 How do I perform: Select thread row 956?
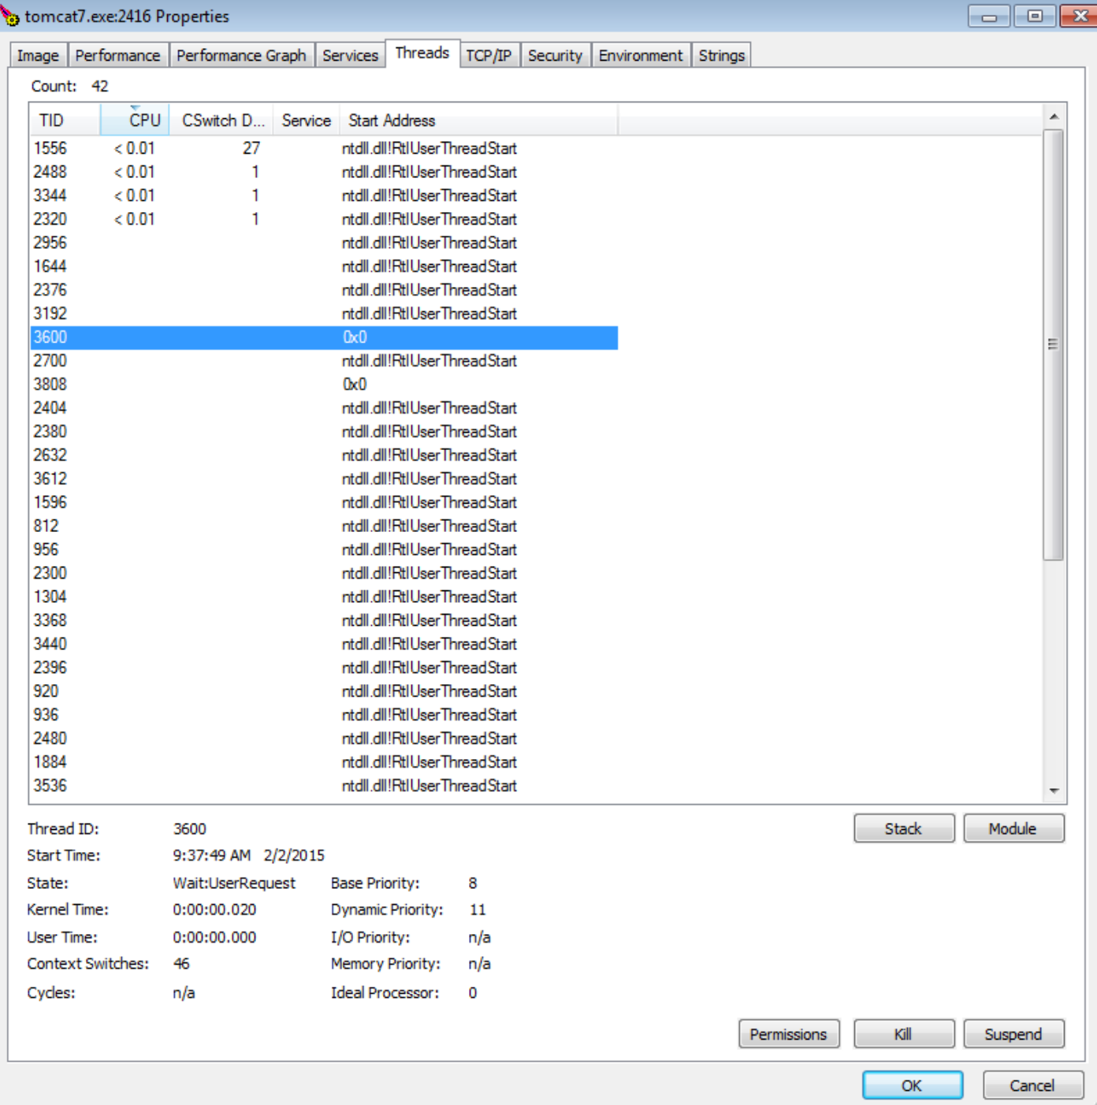click(x=324, y=550)
